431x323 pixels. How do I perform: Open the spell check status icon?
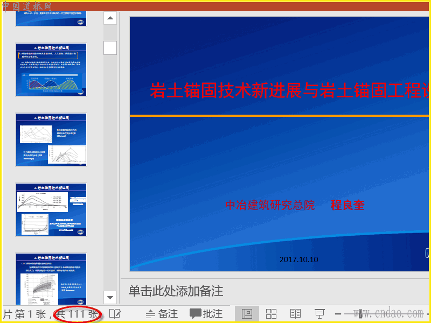point(115,314)
